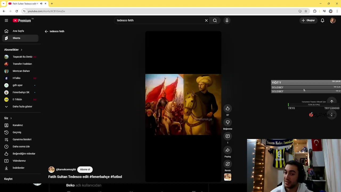Subscribe with the Abone ol button

pos(85,169)
